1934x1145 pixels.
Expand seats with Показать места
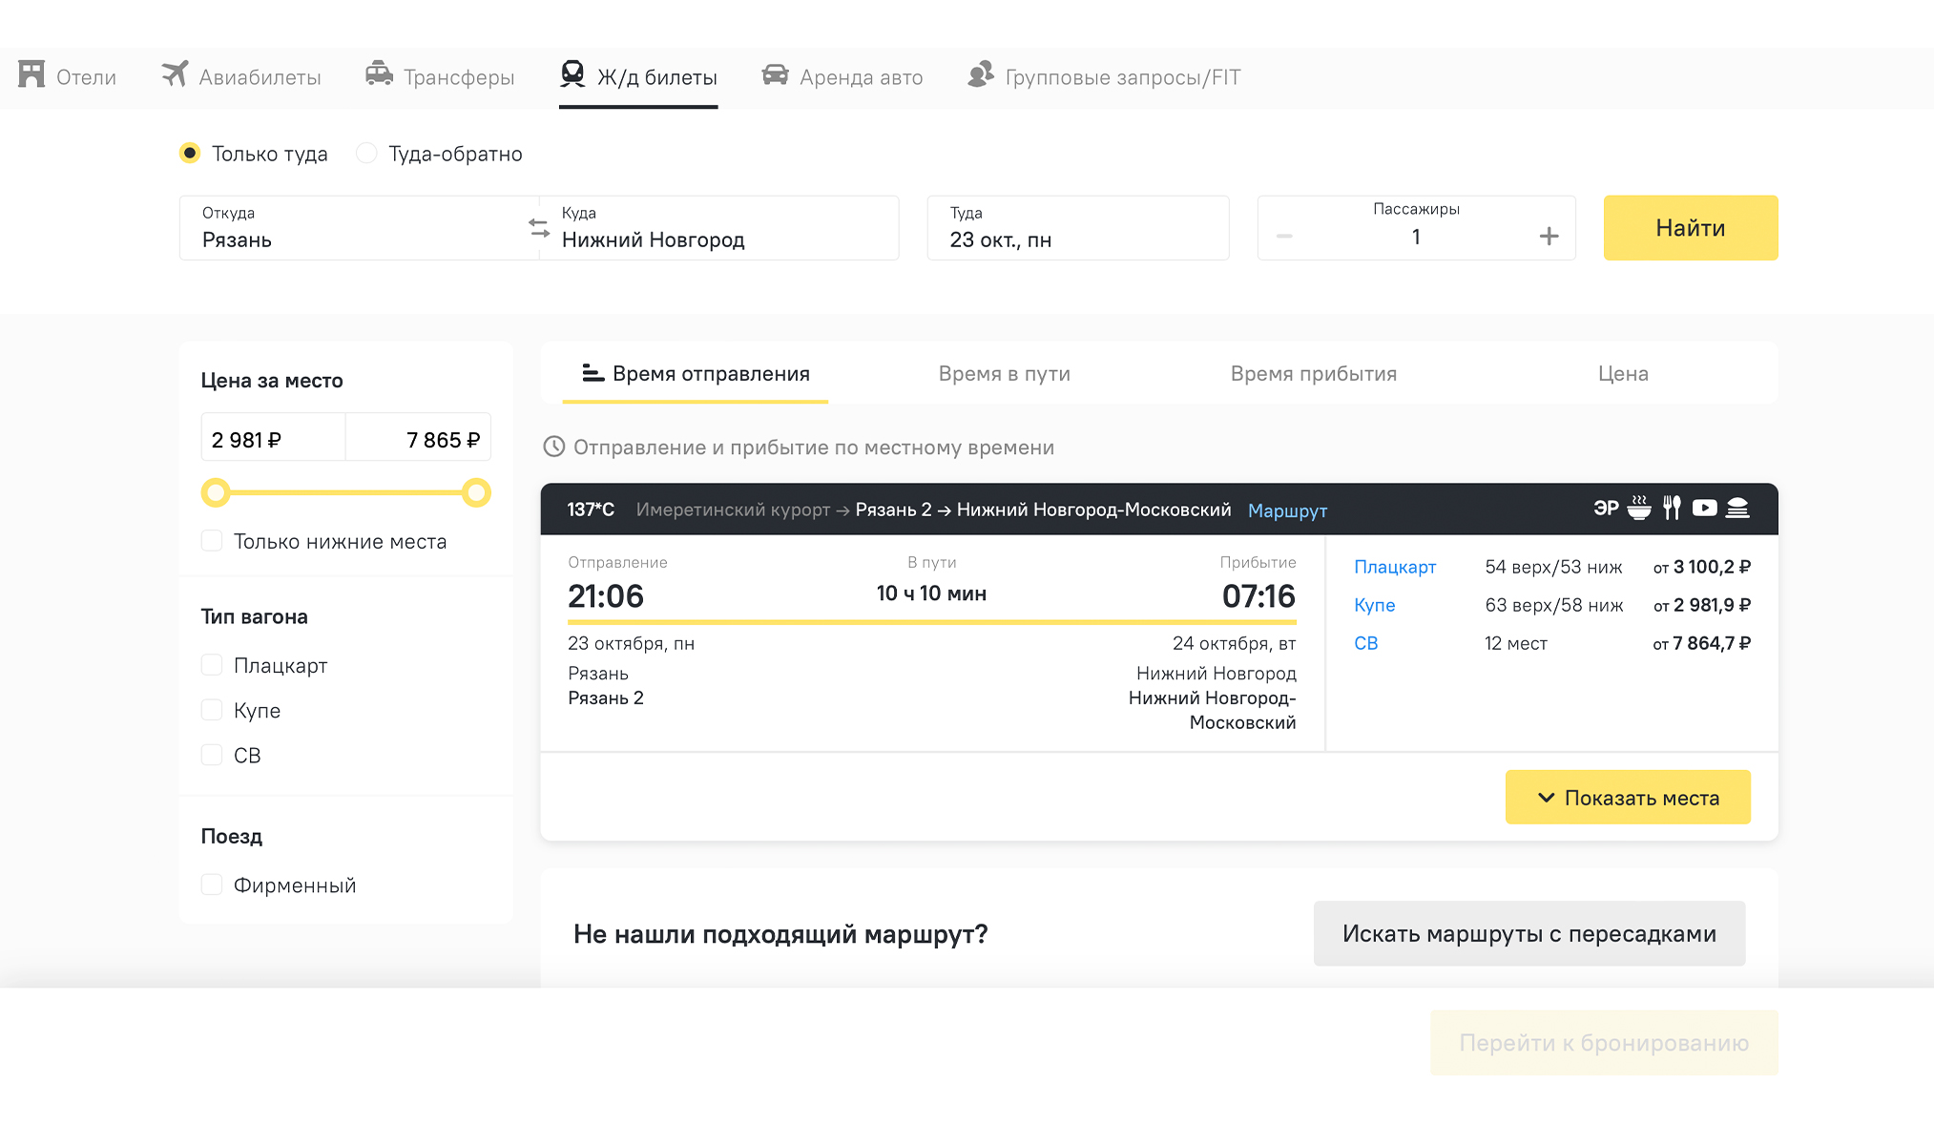pos(1628,798)
